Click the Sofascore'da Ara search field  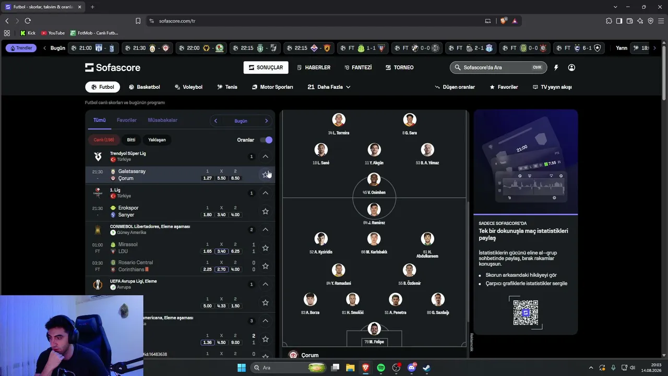click(x=498, y=67)
